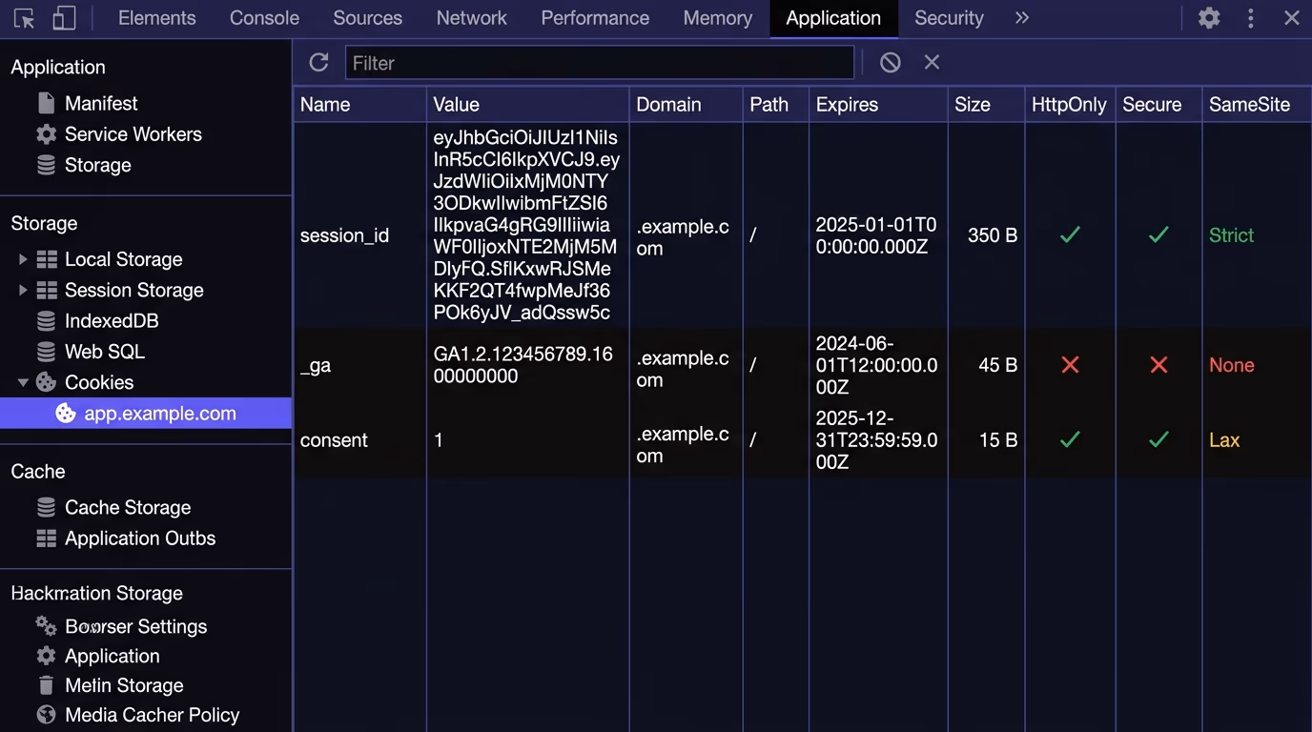Select the Application tab

coord(833,18)
